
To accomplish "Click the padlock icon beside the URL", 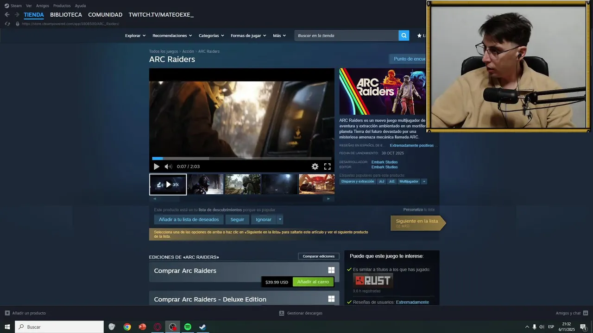I will pyautogui.click(x=18, y=24).
